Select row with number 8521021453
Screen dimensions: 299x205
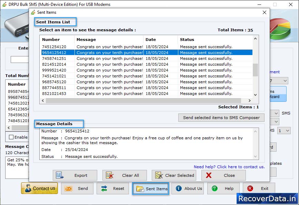147,94
